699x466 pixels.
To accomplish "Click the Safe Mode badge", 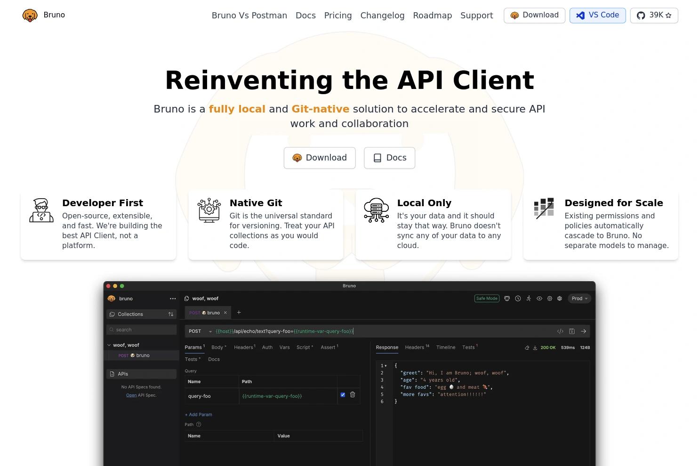I will (x=487, y=298).
